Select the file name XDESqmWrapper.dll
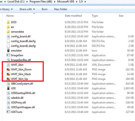 click(23, 107)
